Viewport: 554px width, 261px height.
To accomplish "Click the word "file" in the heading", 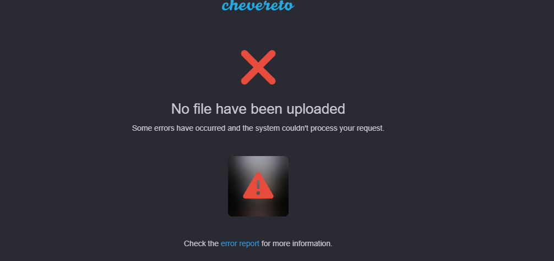I will click(203, 109).
